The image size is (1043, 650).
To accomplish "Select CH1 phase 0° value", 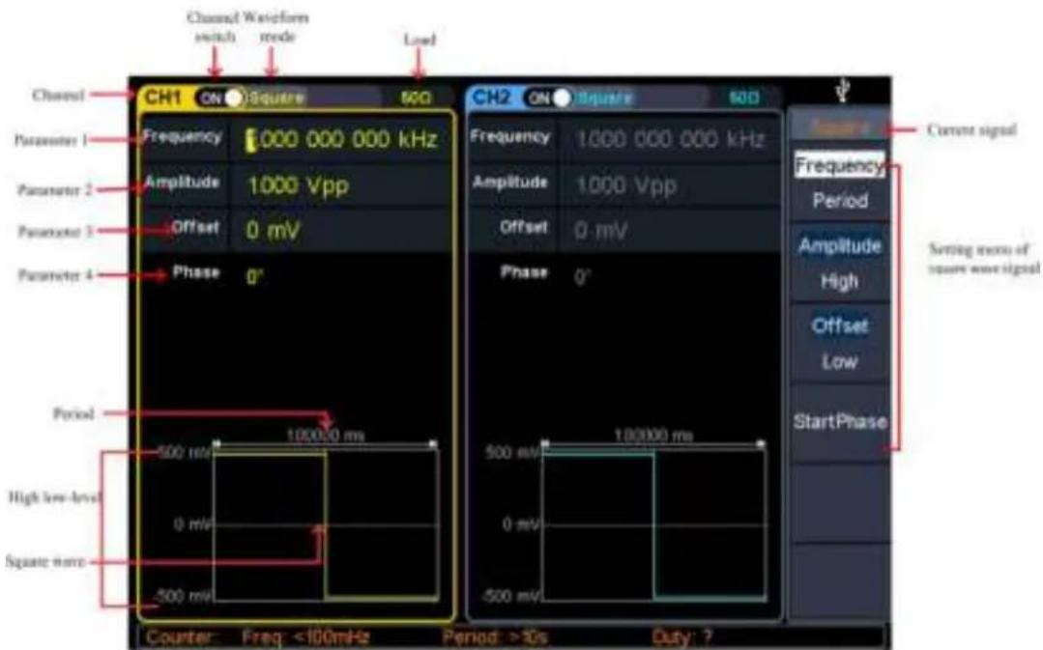I will tap(255, 277).
